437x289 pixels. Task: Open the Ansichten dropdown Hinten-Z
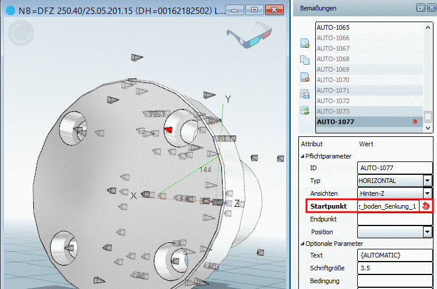click(x=427, y=193)
